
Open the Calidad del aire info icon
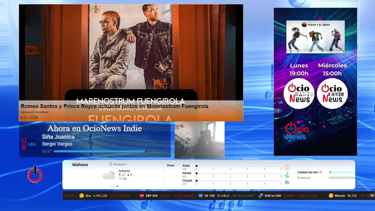(x=321, y=172)
